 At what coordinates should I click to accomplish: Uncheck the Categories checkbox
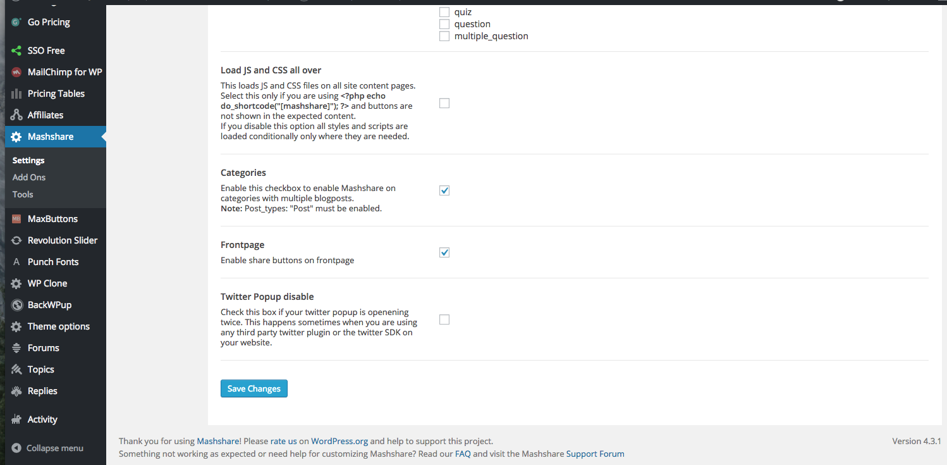[x=444, y=190]
